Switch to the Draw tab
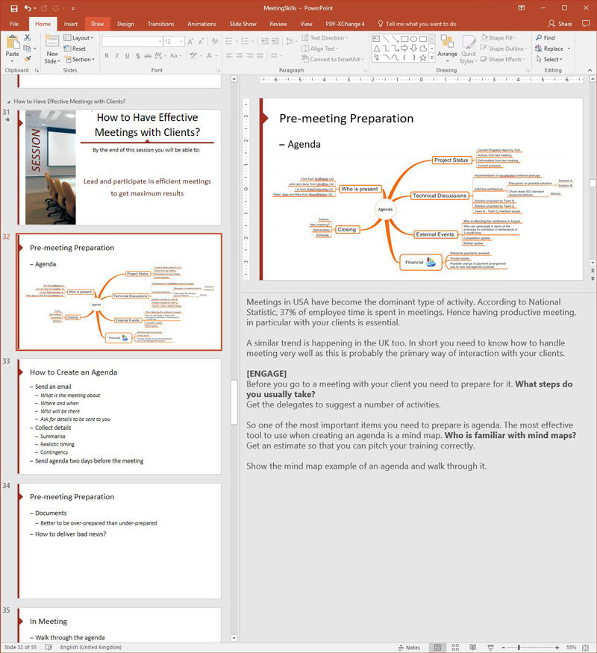 click(98, 24)
